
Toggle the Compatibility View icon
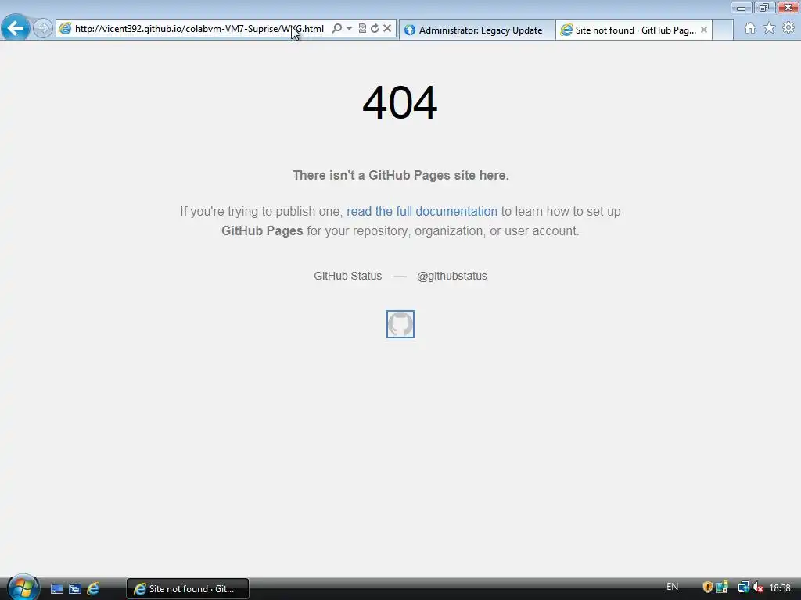pos(362,29)
